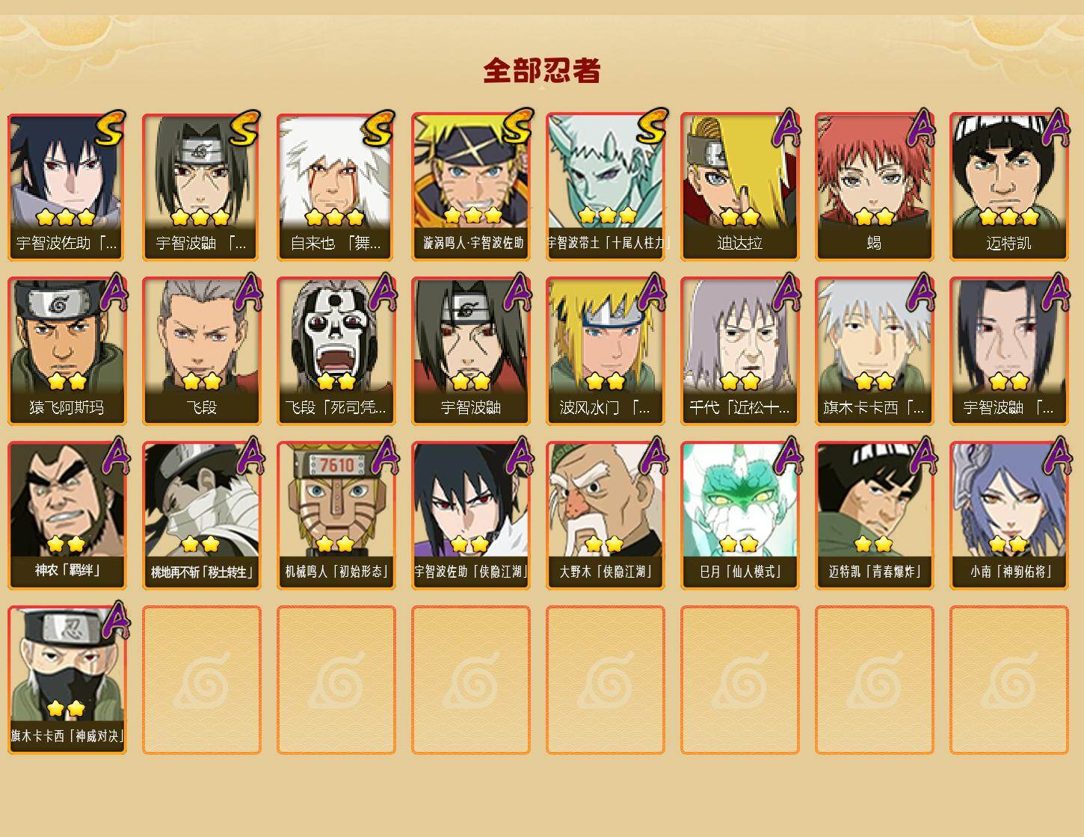Click the first empty ninja slot
Viewport: 1084px width, 837px height.
[x=201, y=680]
